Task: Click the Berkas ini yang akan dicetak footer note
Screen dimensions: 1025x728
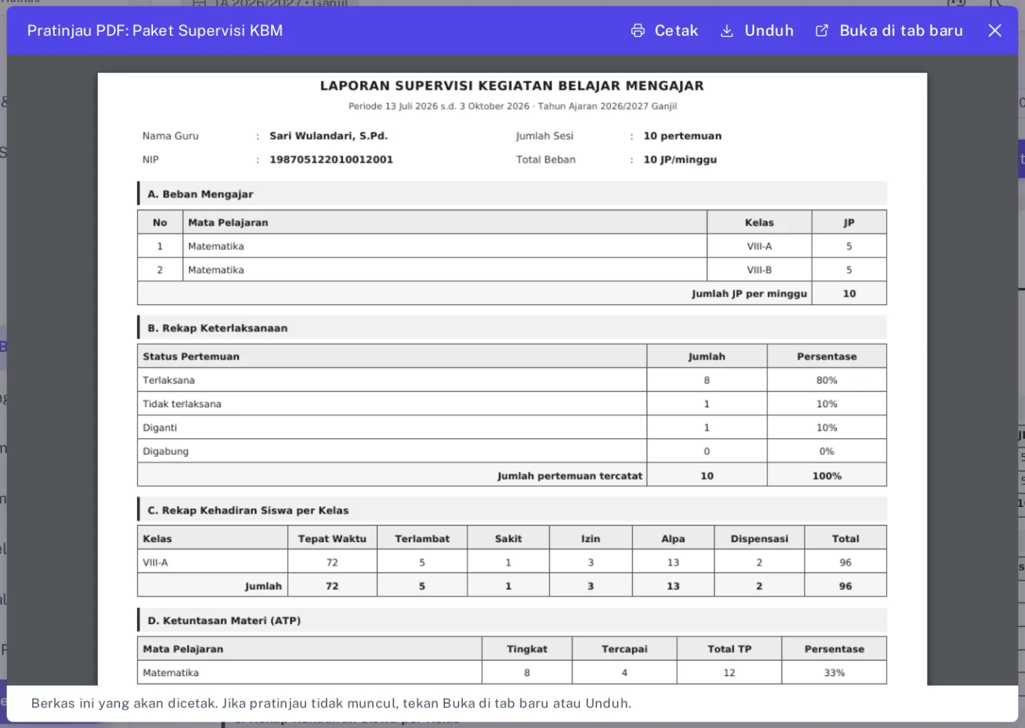Action: tap(331, 703)
